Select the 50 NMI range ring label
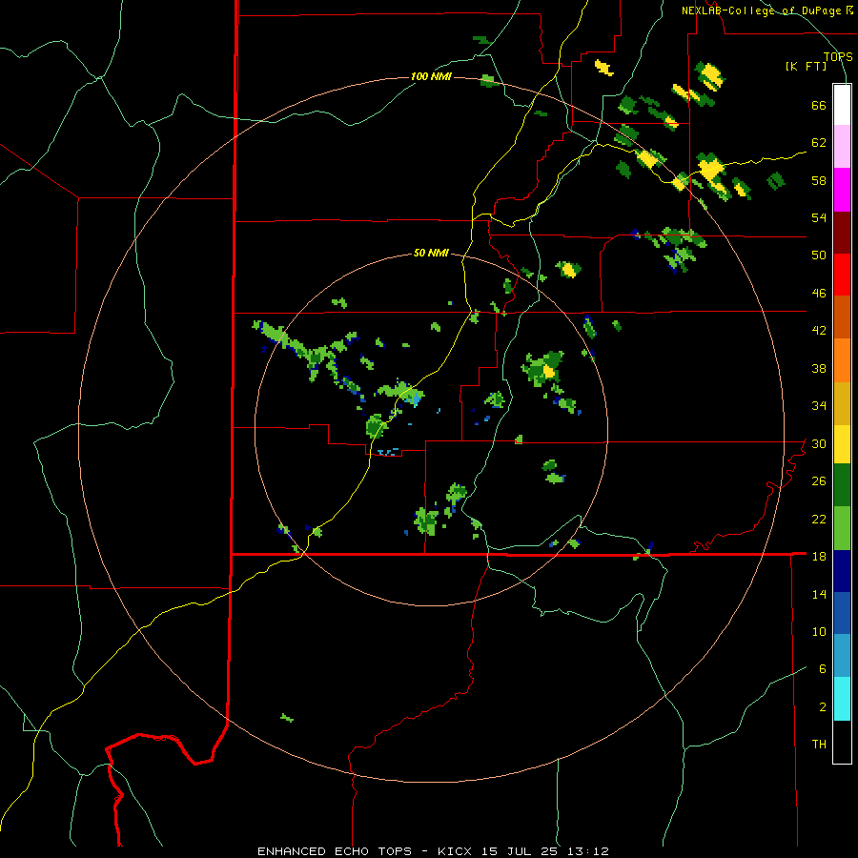This screenshot has width=858, height=858. point(431,253)
